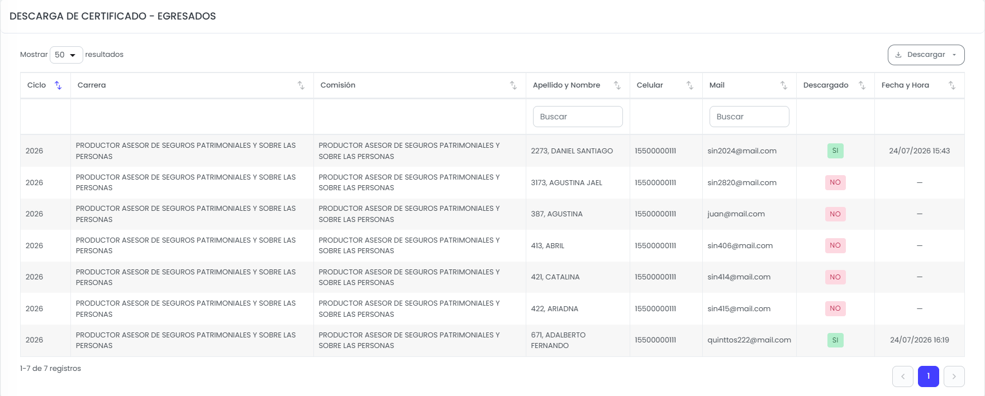Sort by Apellido y Nombre arrows
Viewport: 985px width, 396px height.
617,85
